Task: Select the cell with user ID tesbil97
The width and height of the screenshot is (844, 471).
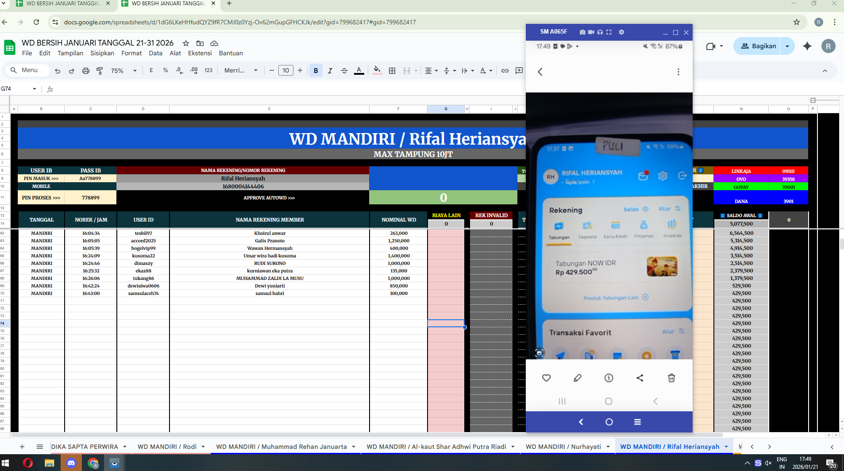Action: 143,233
